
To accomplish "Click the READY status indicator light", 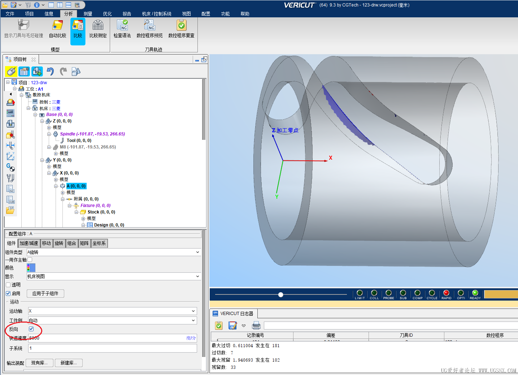I will 475,293.
